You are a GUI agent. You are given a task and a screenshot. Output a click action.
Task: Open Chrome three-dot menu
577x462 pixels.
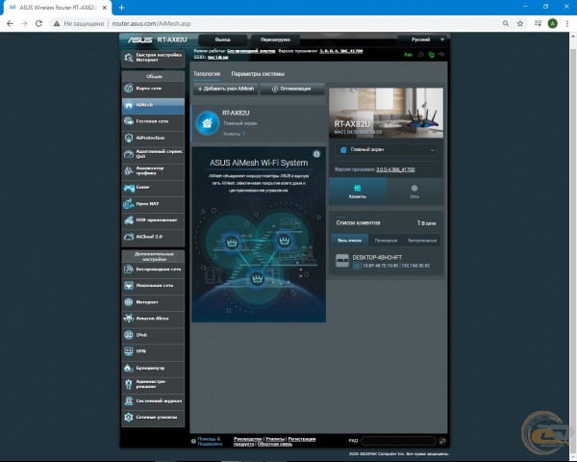tap(567, 23)
